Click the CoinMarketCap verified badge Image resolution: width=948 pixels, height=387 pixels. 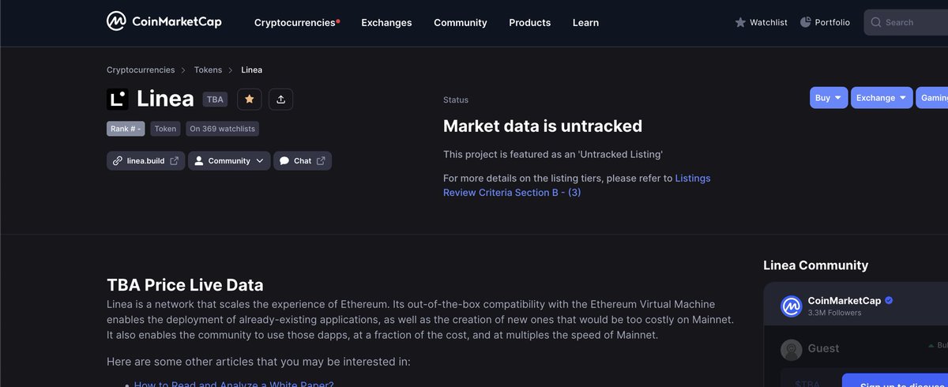coord(889,301)
